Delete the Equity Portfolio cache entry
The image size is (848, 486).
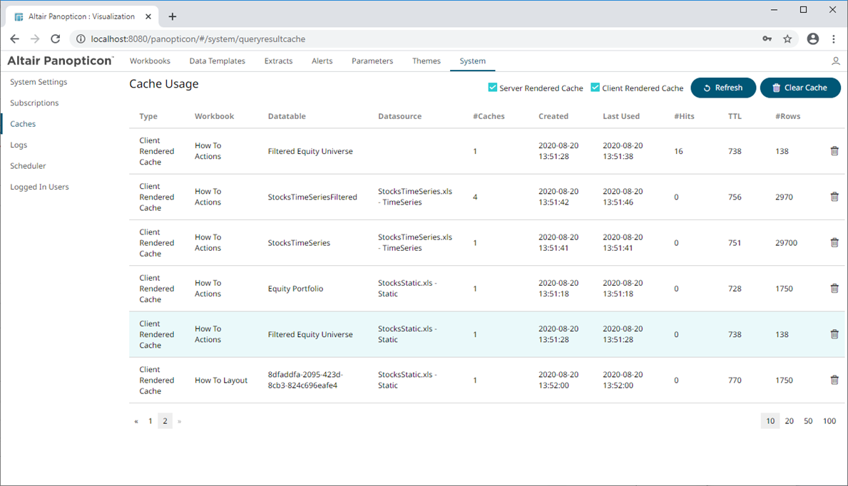(834, 289)
